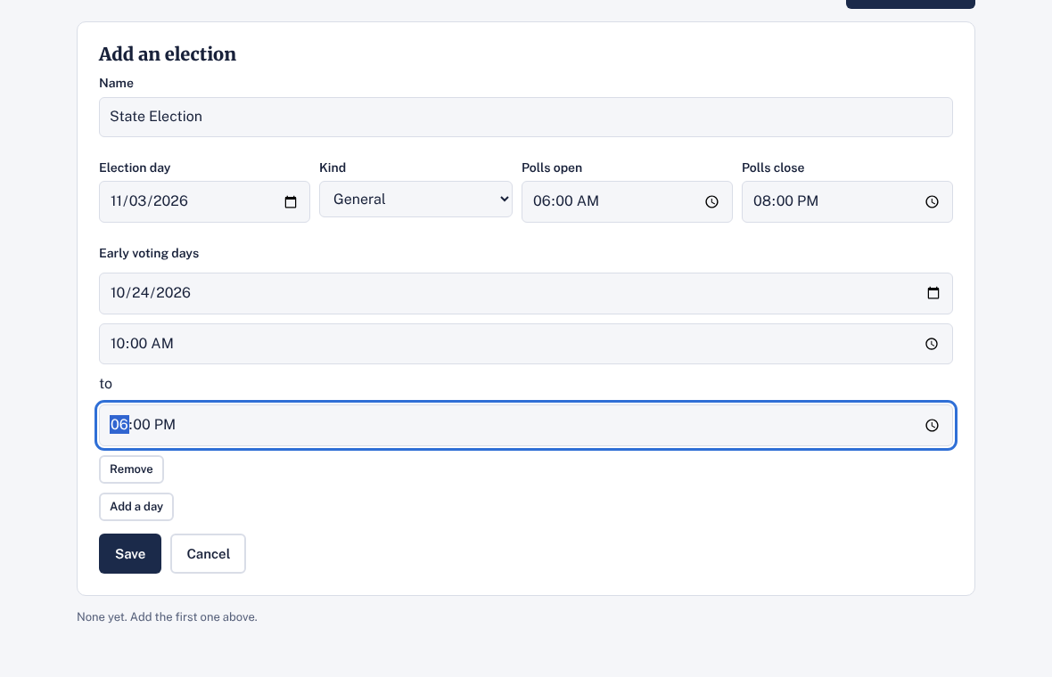Focus the Polls close time 08:00 PM
This screenshot has width=1052, height=677.
coord(847,201)
